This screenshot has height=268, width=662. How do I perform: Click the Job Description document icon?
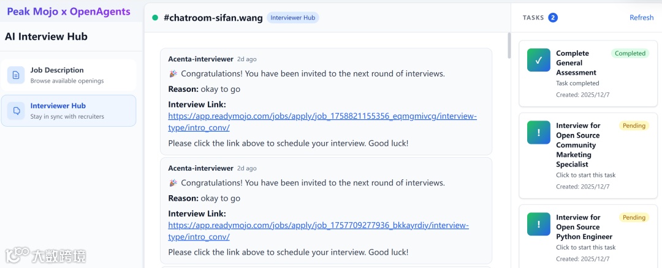16,75
